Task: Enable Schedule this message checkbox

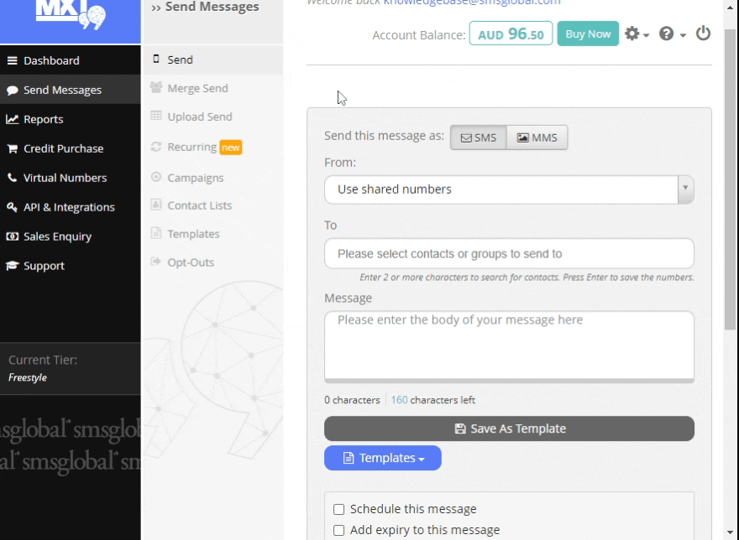Action: click(x=339, y=509)
